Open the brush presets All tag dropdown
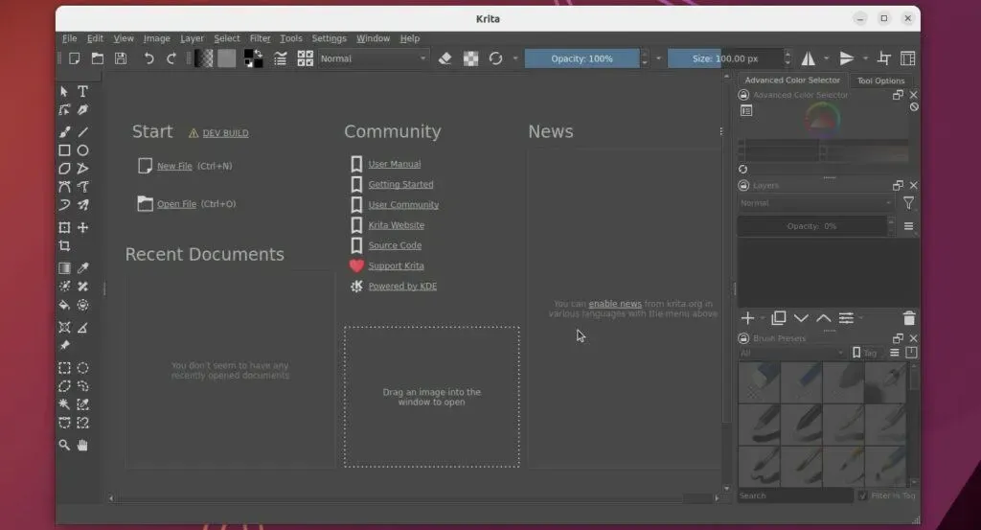This screenshot has height=530, width=981. click(x=791, y=353)
